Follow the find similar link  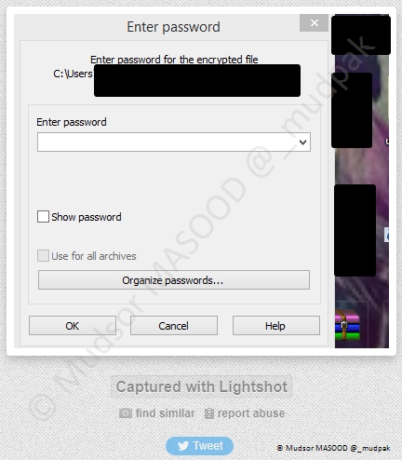(166, 413)
